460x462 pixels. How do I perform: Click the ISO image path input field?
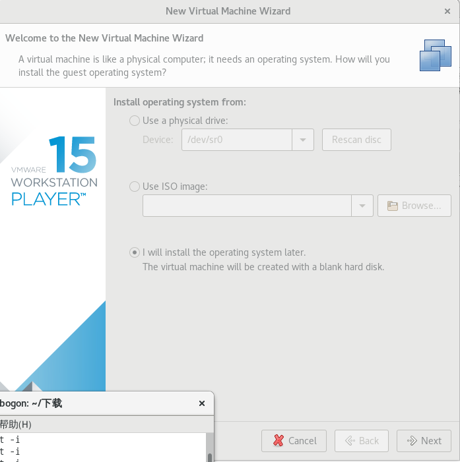(247, 206)
